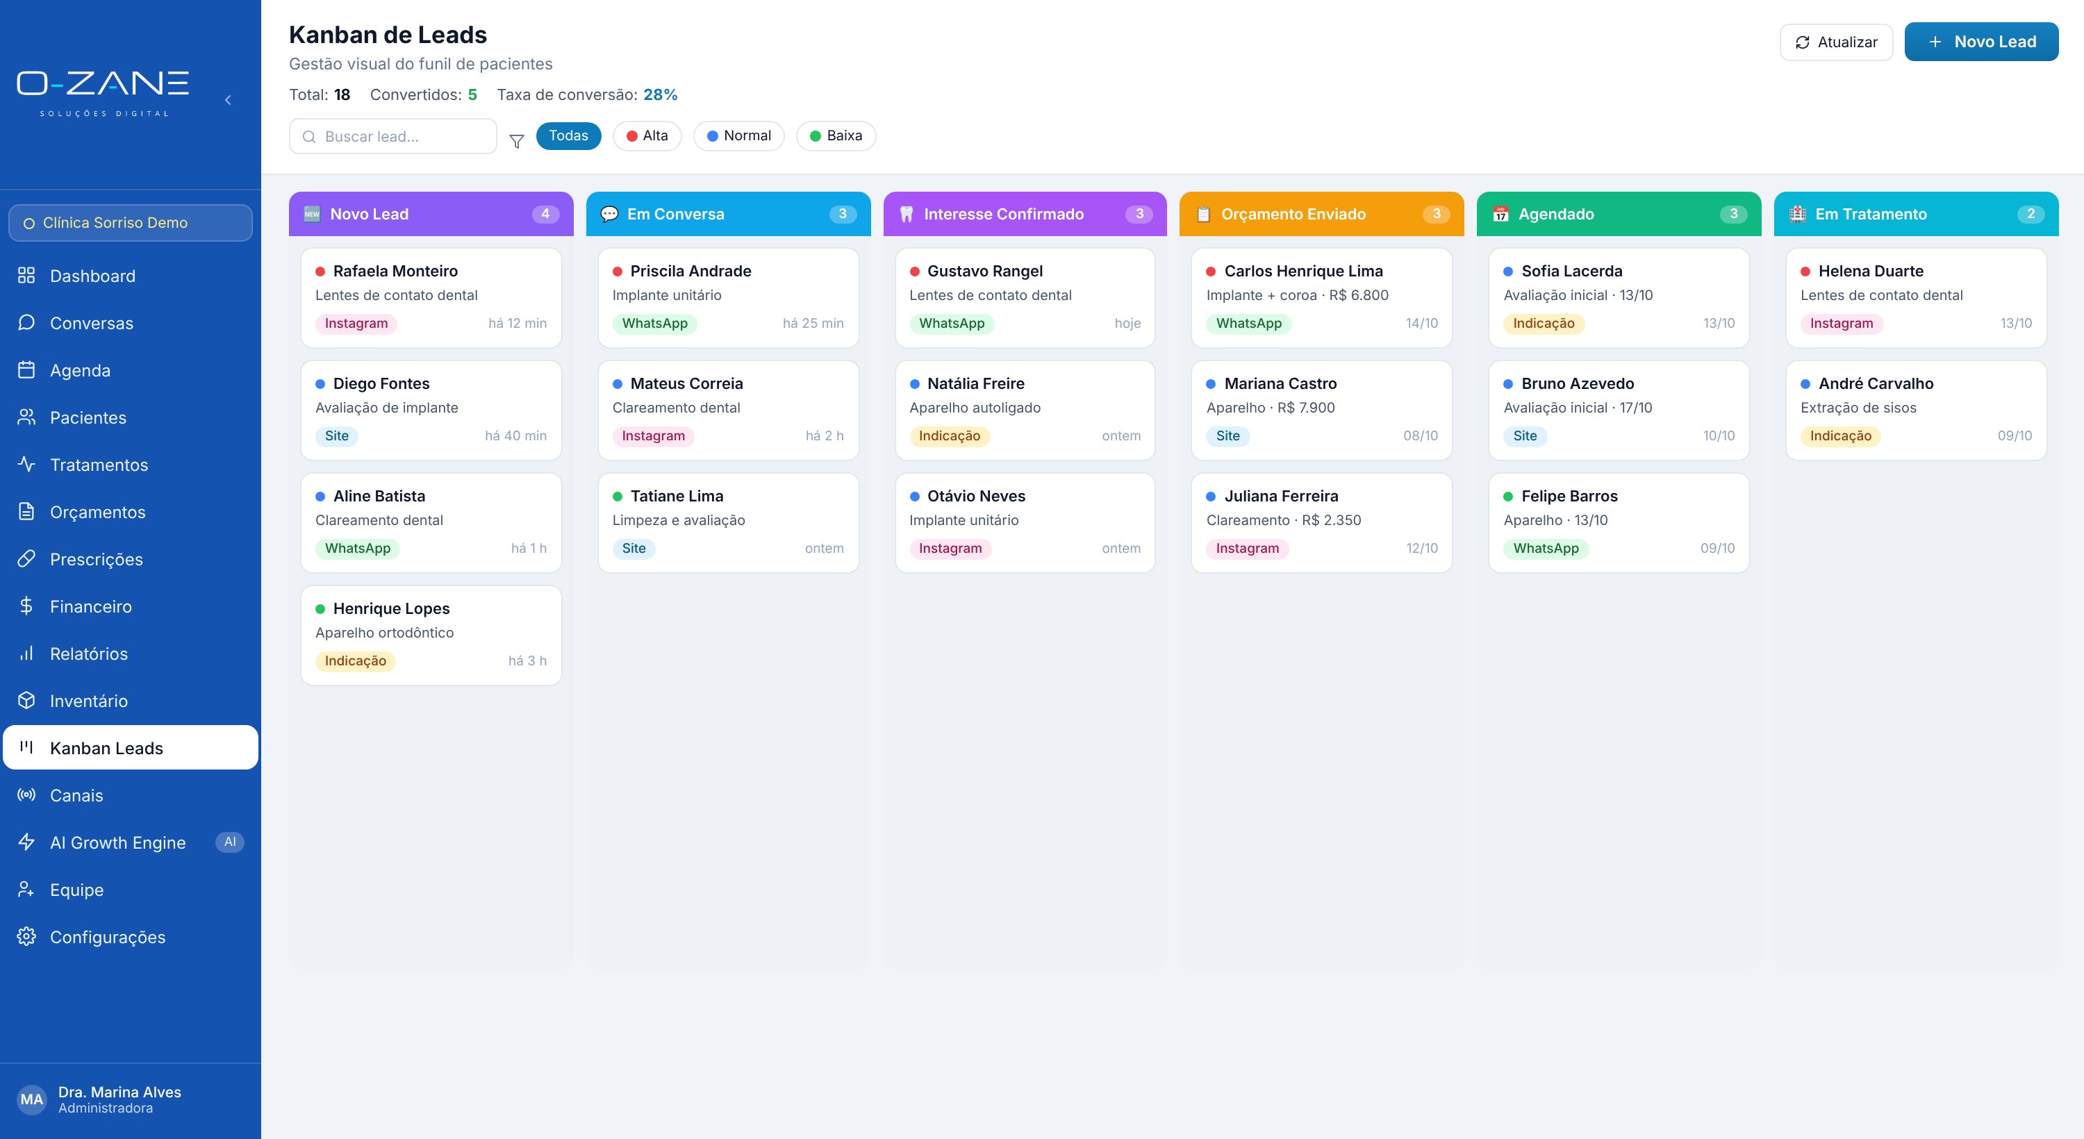Screen dimensions: 2084x1139
Task: Click the Kanban Leads column icon
Action: [x=26, y=747]
